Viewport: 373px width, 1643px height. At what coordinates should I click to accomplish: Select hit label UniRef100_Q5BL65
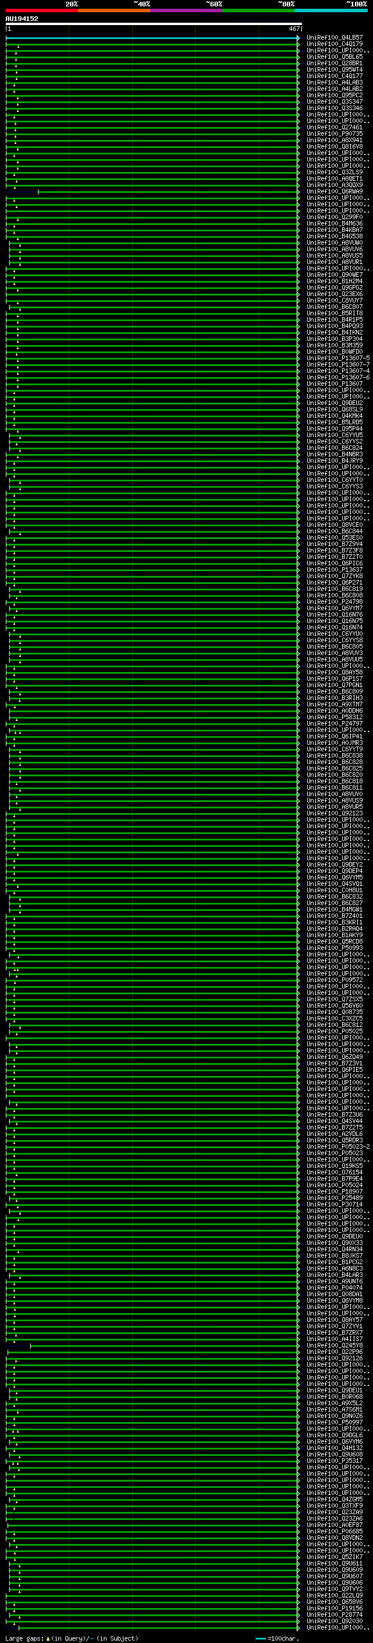point(334,57)
